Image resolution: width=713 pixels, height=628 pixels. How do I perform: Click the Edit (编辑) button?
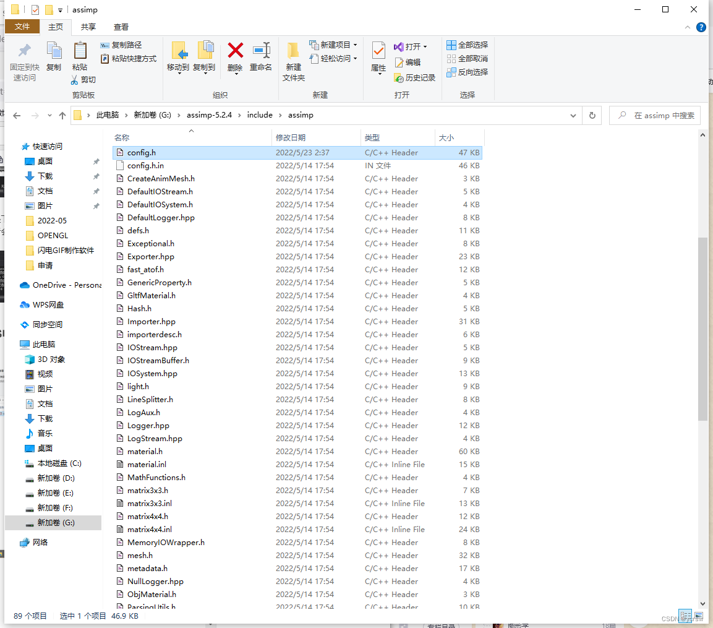coord(408,62)
